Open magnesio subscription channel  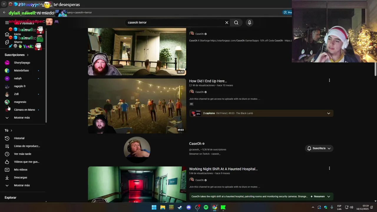coord(22,102)
